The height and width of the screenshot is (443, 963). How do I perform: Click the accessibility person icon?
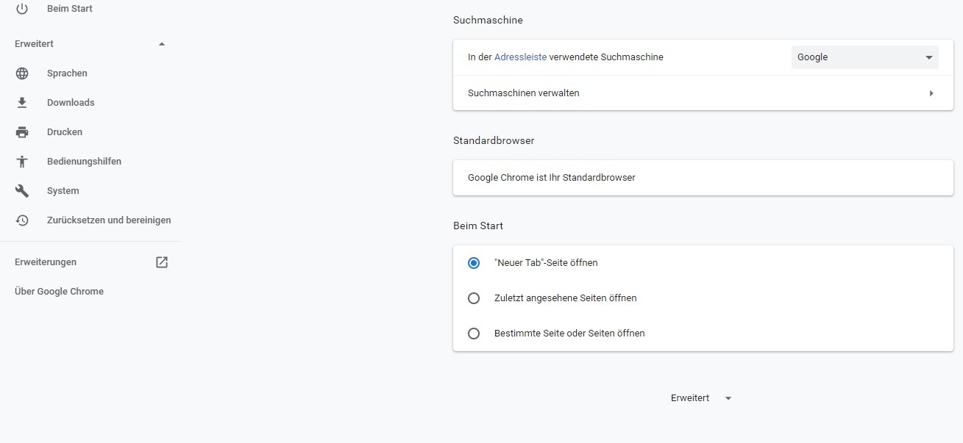[x=22, y=162]
